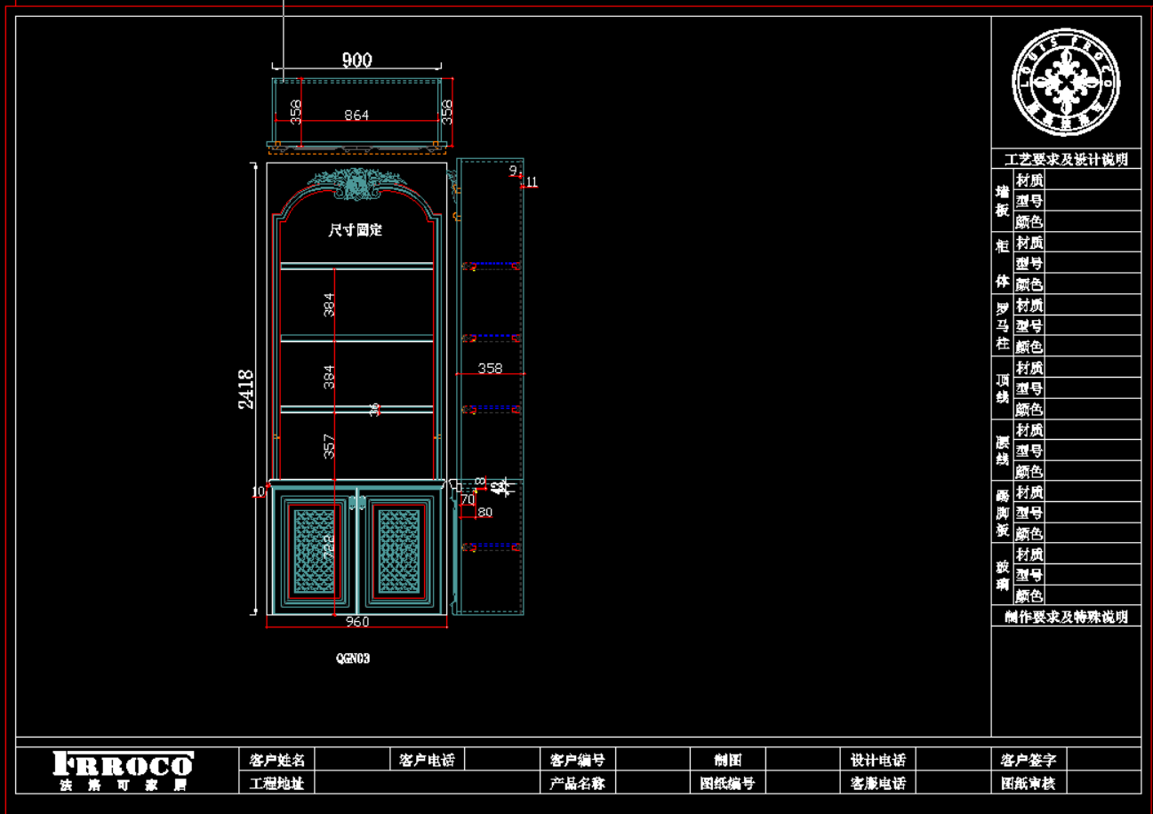Select the '960' base width dimension
The height and width of the screenshot is (814, 1153).
[356, 622]
